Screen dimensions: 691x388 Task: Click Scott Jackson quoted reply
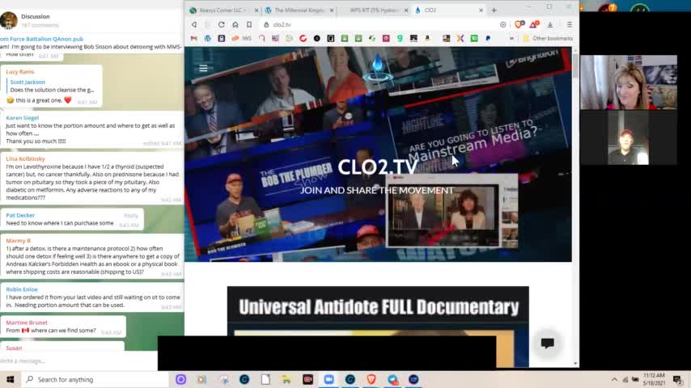pyautogui.click(x=52, y=86)
